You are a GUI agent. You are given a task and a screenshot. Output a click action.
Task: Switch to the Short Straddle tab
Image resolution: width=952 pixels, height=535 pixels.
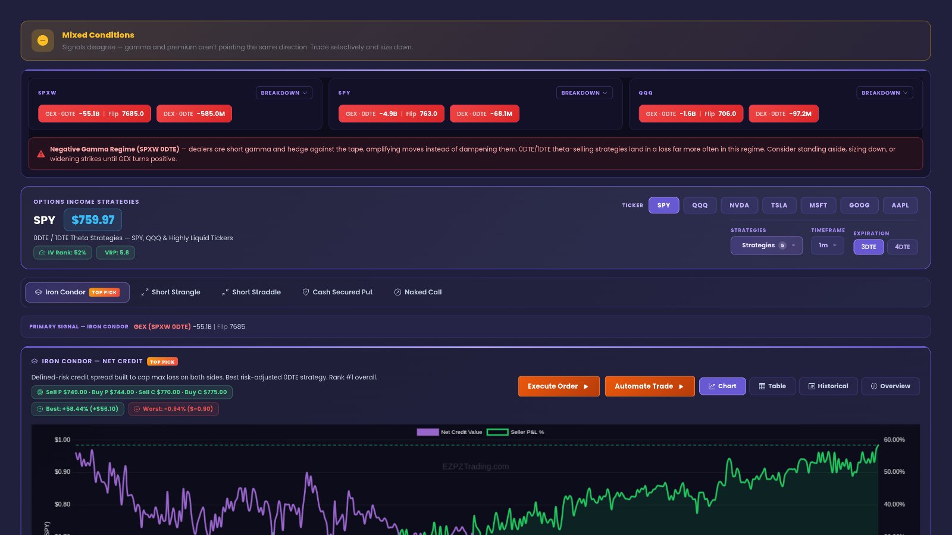[251, 292]
